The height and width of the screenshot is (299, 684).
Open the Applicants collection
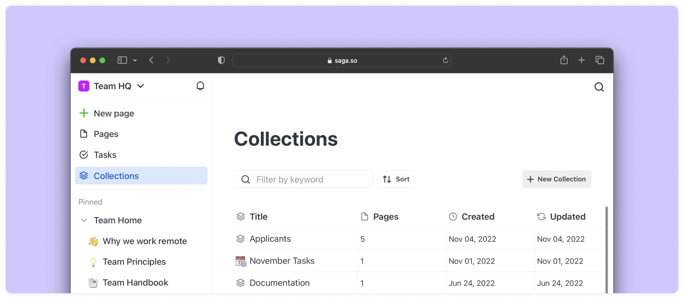(x=270, y=239)
